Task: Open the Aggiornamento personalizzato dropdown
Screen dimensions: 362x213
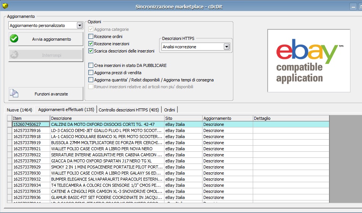Action: 80,25
